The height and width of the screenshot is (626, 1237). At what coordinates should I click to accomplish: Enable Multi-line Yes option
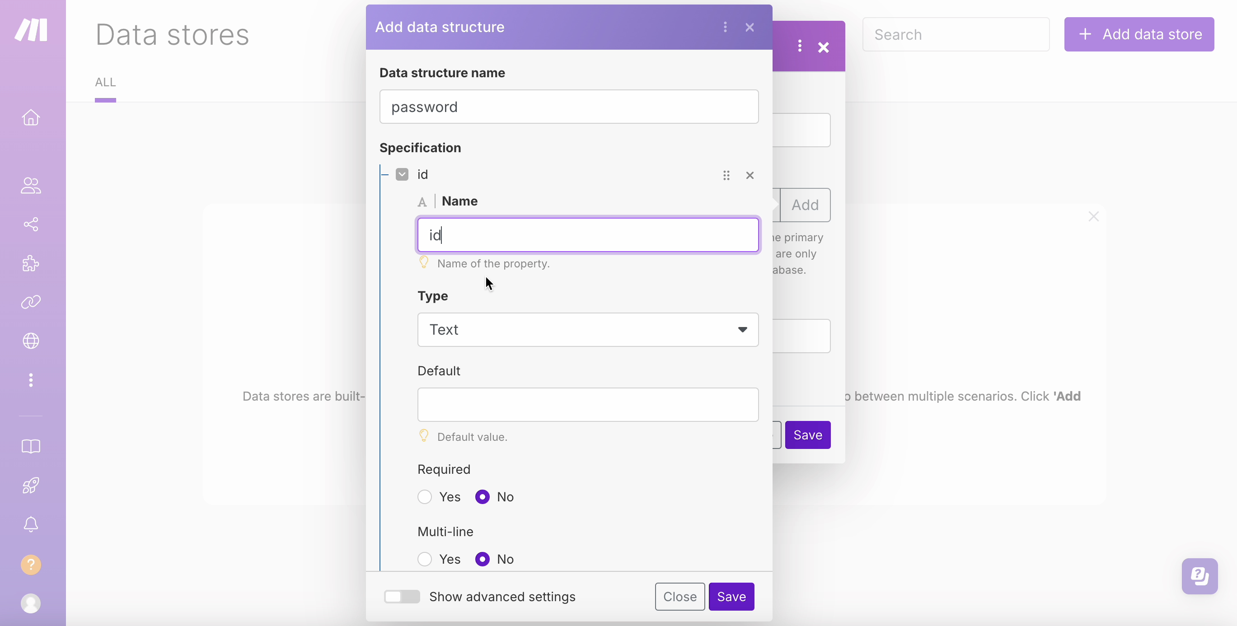(x=424, y=559)
